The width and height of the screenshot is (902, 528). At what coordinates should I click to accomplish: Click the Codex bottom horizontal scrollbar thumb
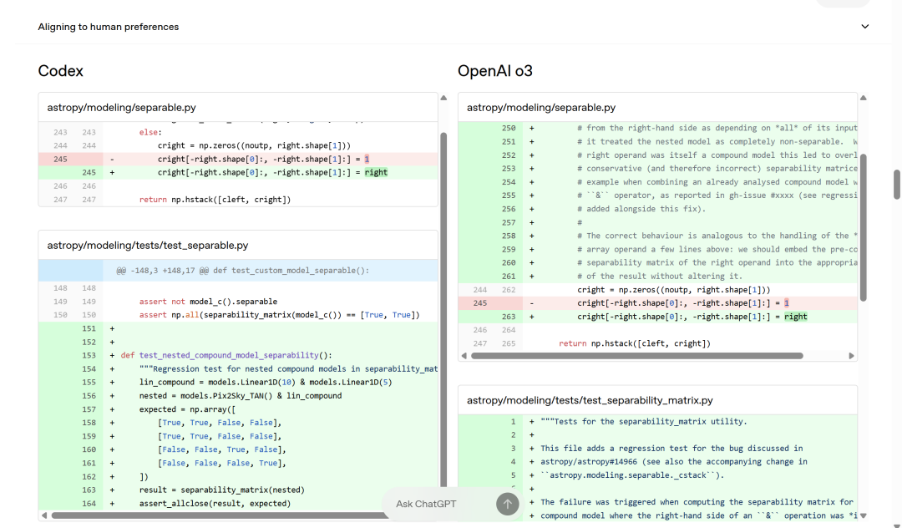[220, 515]
